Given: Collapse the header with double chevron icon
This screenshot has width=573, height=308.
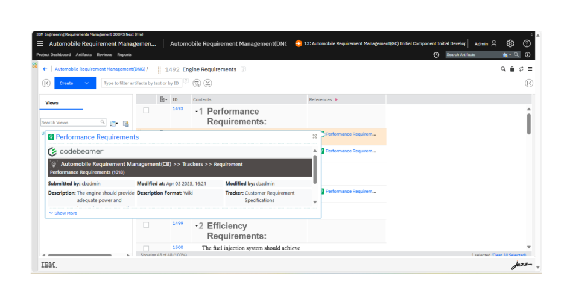Looking at the screenshot, I should click(x=531, y=35).
